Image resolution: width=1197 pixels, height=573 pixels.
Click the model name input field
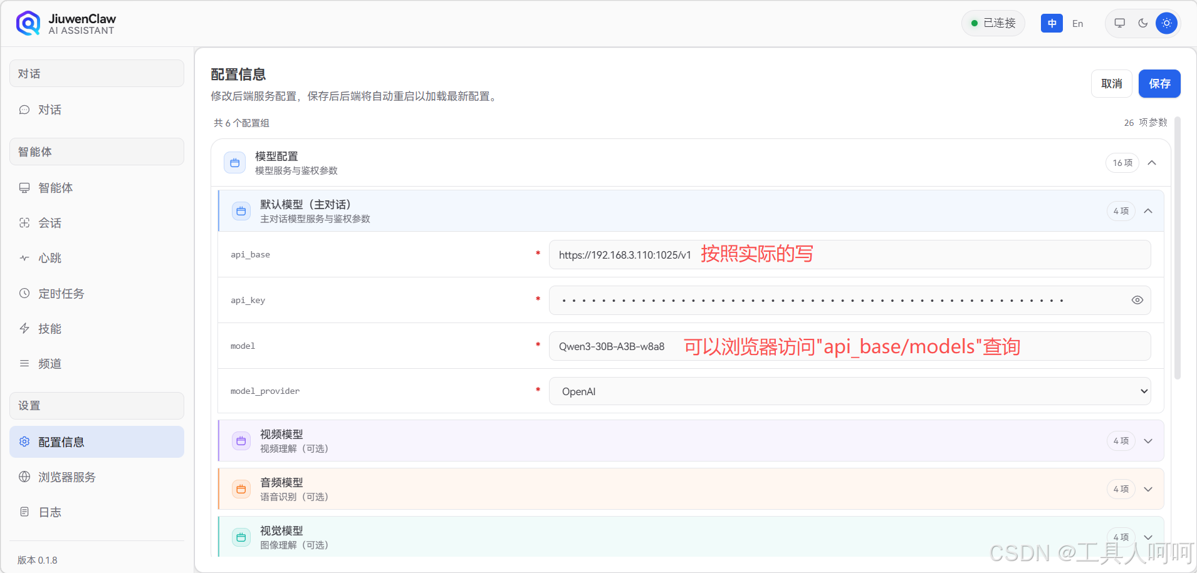pyautogui.click(x=850, y=346)
